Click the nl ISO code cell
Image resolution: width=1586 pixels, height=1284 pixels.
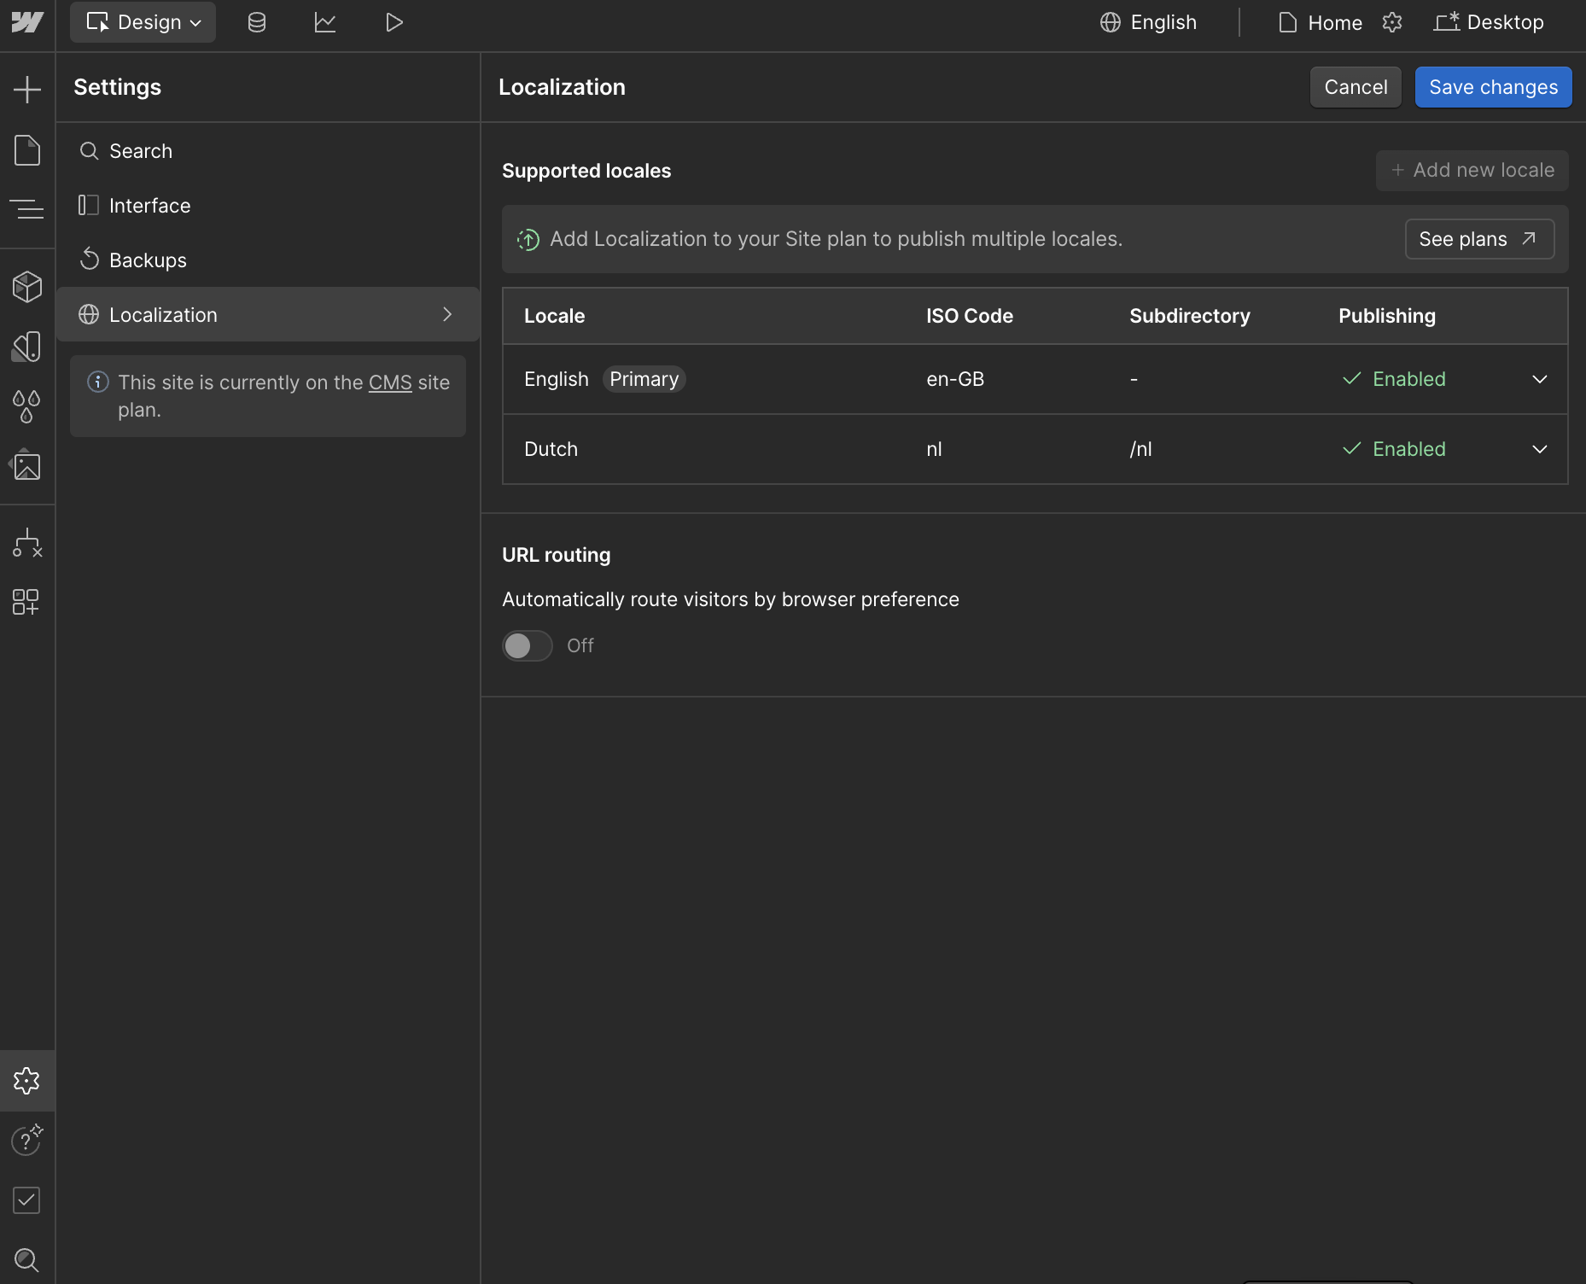click(934, 449)
